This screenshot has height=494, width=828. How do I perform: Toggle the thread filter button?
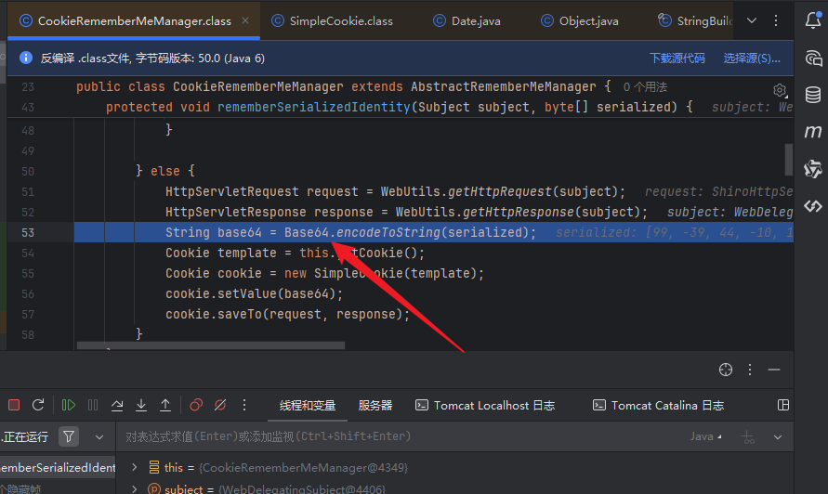[x=69, y=436]
